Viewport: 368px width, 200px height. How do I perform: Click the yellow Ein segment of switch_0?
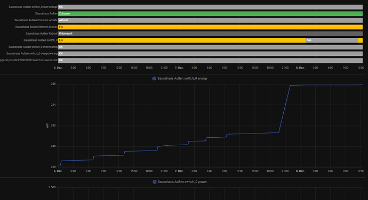pos(182,40)
